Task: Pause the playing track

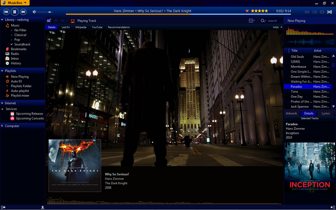Action: (x=15, y=12)
